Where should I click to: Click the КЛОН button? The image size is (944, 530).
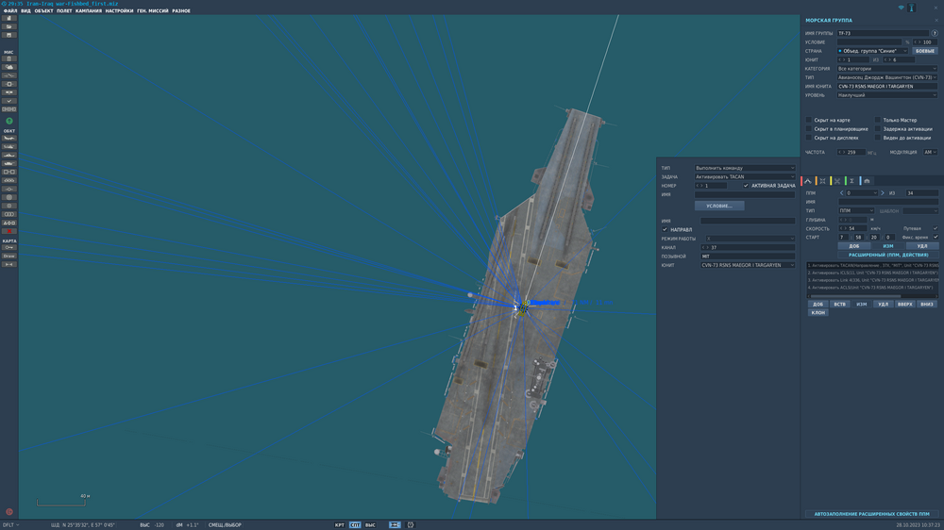pyautogui.click(x=818, y=313)
